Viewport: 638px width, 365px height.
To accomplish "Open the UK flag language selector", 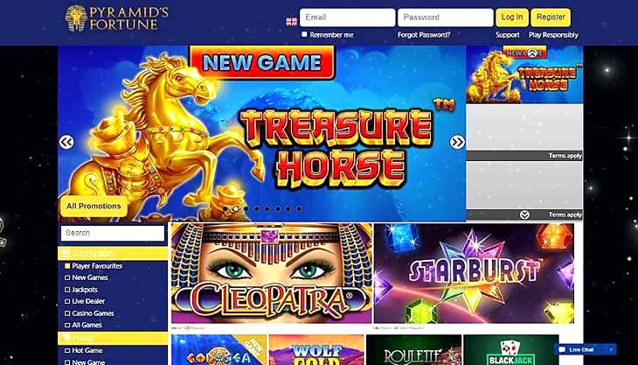I will 291,22.
